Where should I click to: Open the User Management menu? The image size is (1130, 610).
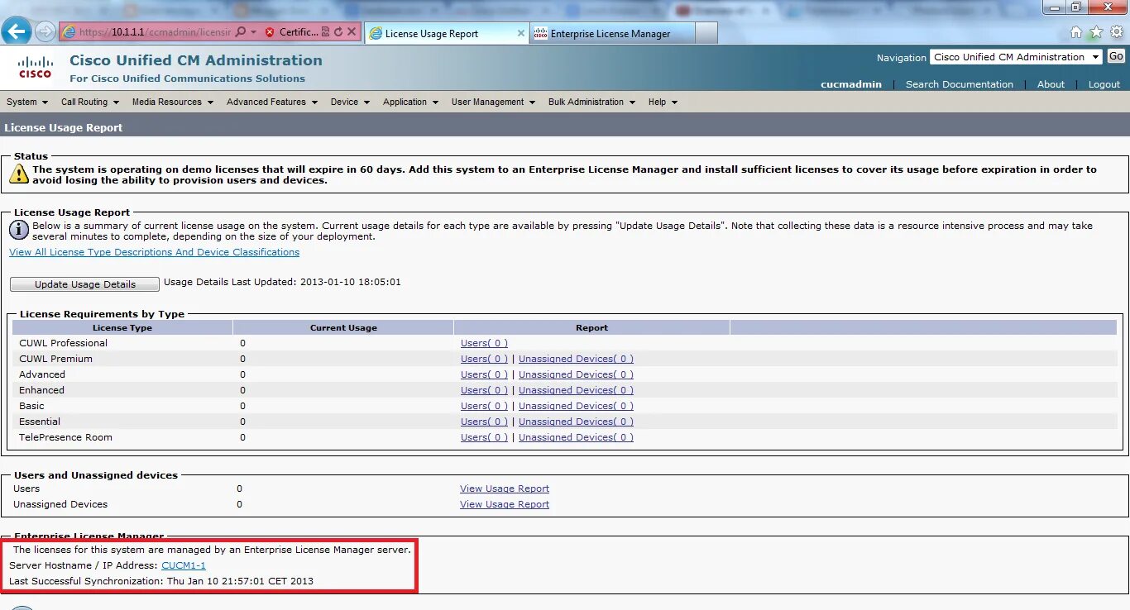(493, 102)
